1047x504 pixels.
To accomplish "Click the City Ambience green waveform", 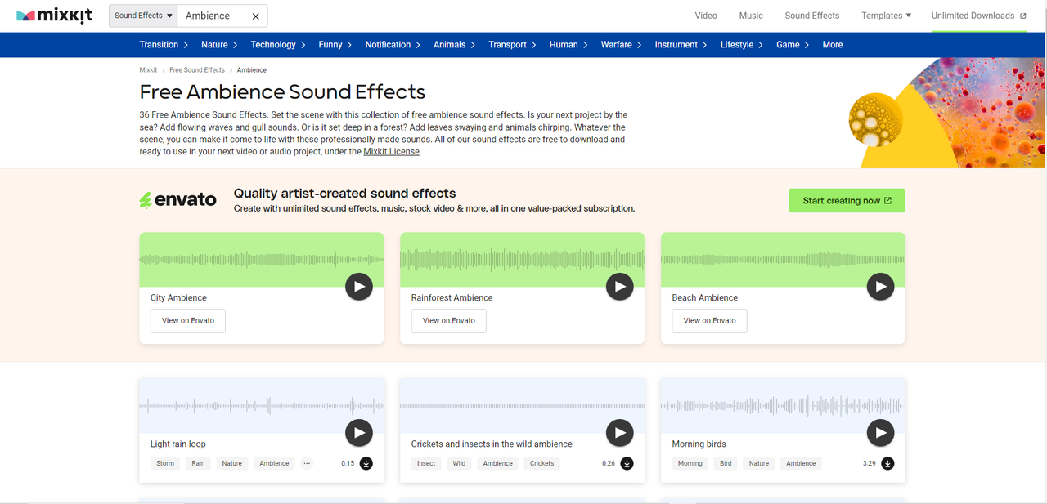I will [262, 260].
